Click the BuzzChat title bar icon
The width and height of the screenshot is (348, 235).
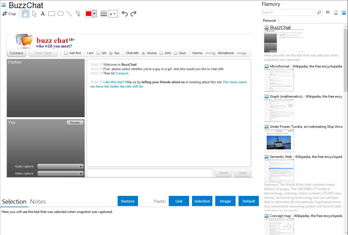pos(3,5)
